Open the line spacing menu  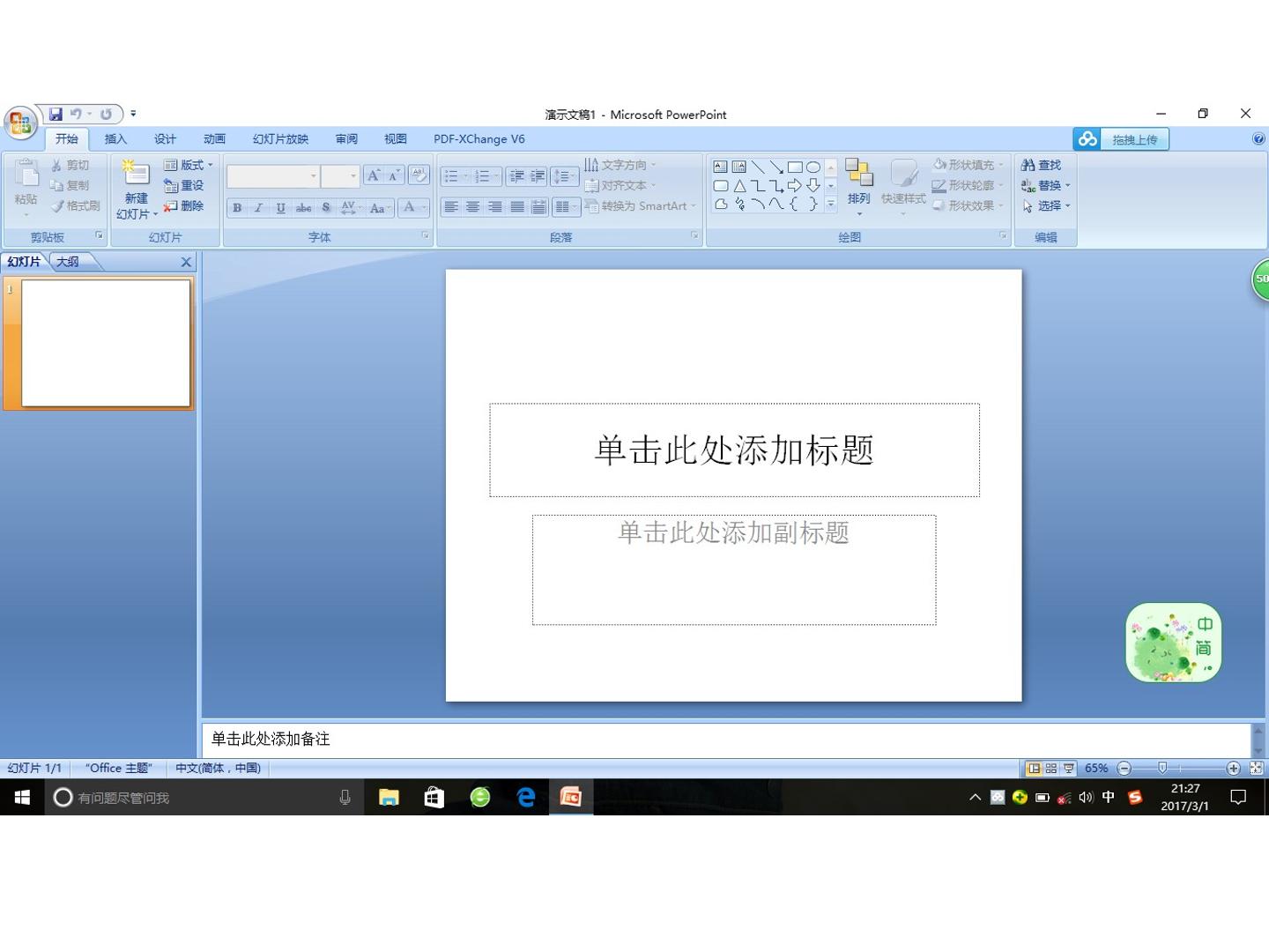click(564, 176)
